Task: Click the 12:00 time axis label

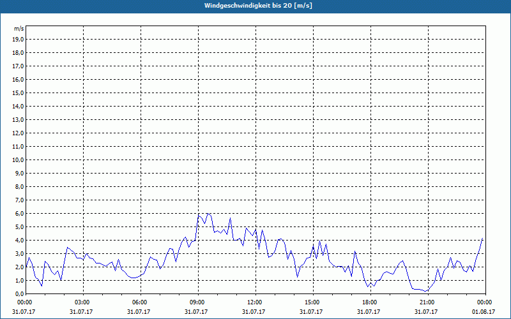Action: (x=256, y=302)
